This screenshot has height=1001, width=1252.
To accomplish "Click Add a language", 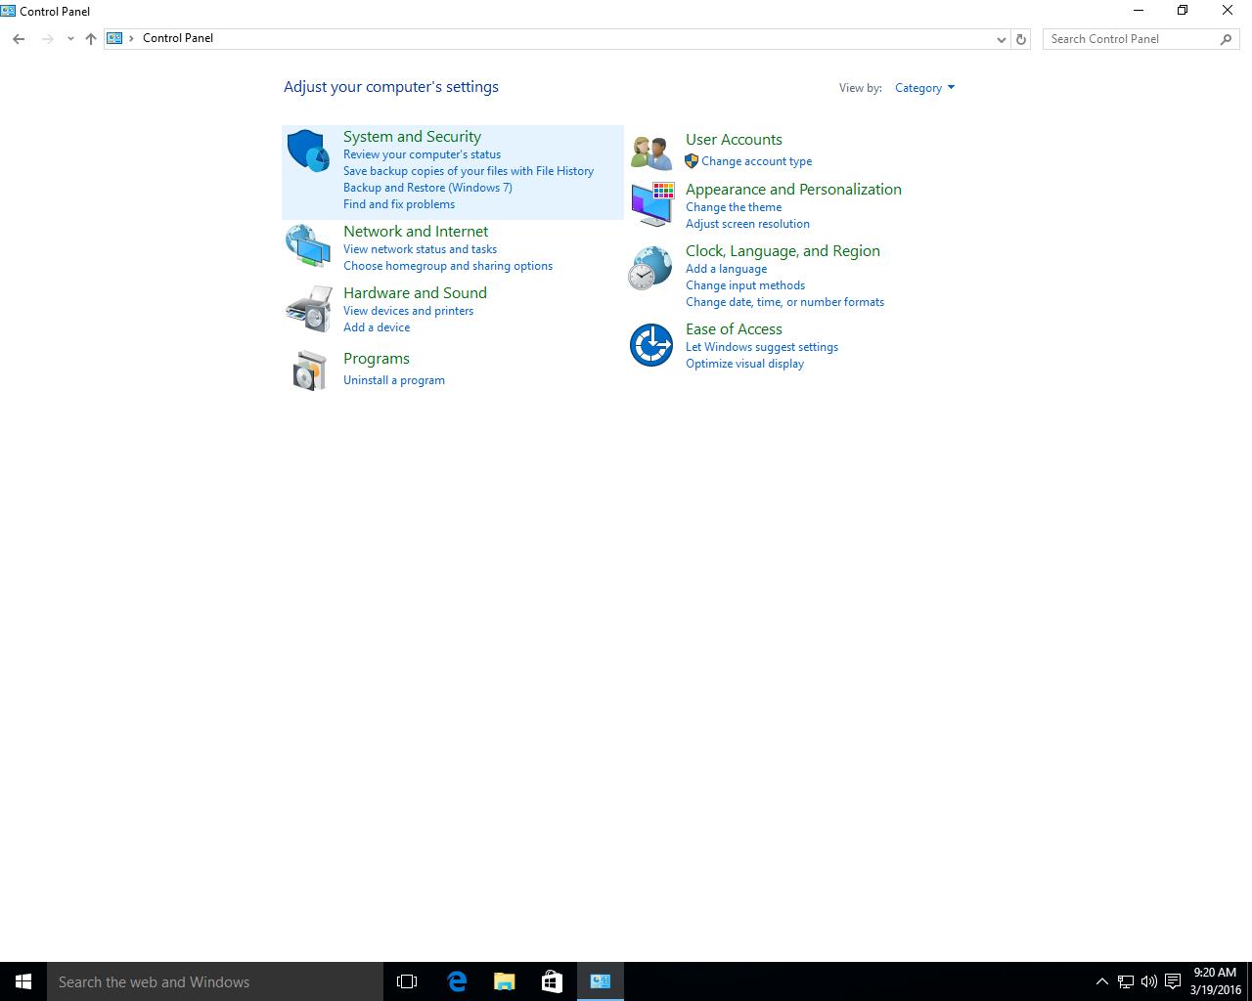I will click(x=726, y=269).
